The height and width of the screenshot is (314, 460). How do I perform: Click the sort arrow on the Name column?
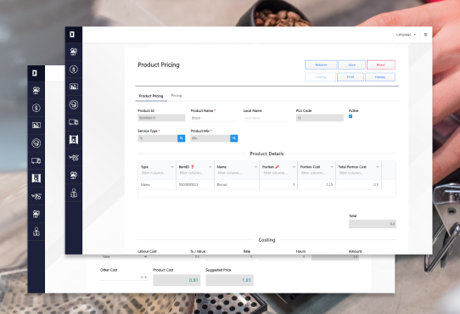coord(255,166)
